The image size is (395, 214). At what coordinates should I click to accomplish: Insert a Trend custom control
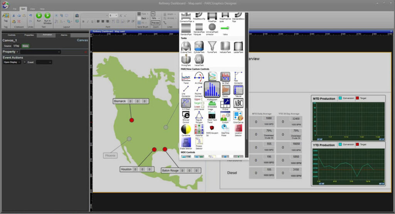(x=186, y=77)
